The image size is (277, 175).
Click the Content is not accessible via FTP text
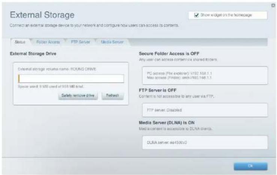[176, 96]
